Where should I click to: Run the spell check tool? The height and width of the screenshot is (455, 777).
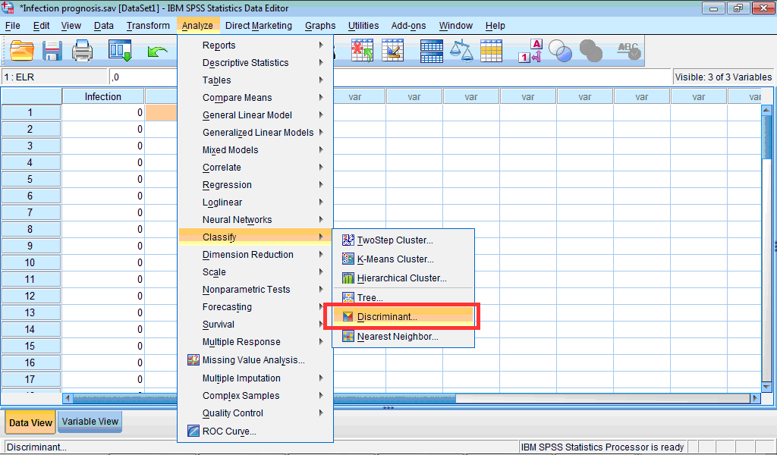628,51
